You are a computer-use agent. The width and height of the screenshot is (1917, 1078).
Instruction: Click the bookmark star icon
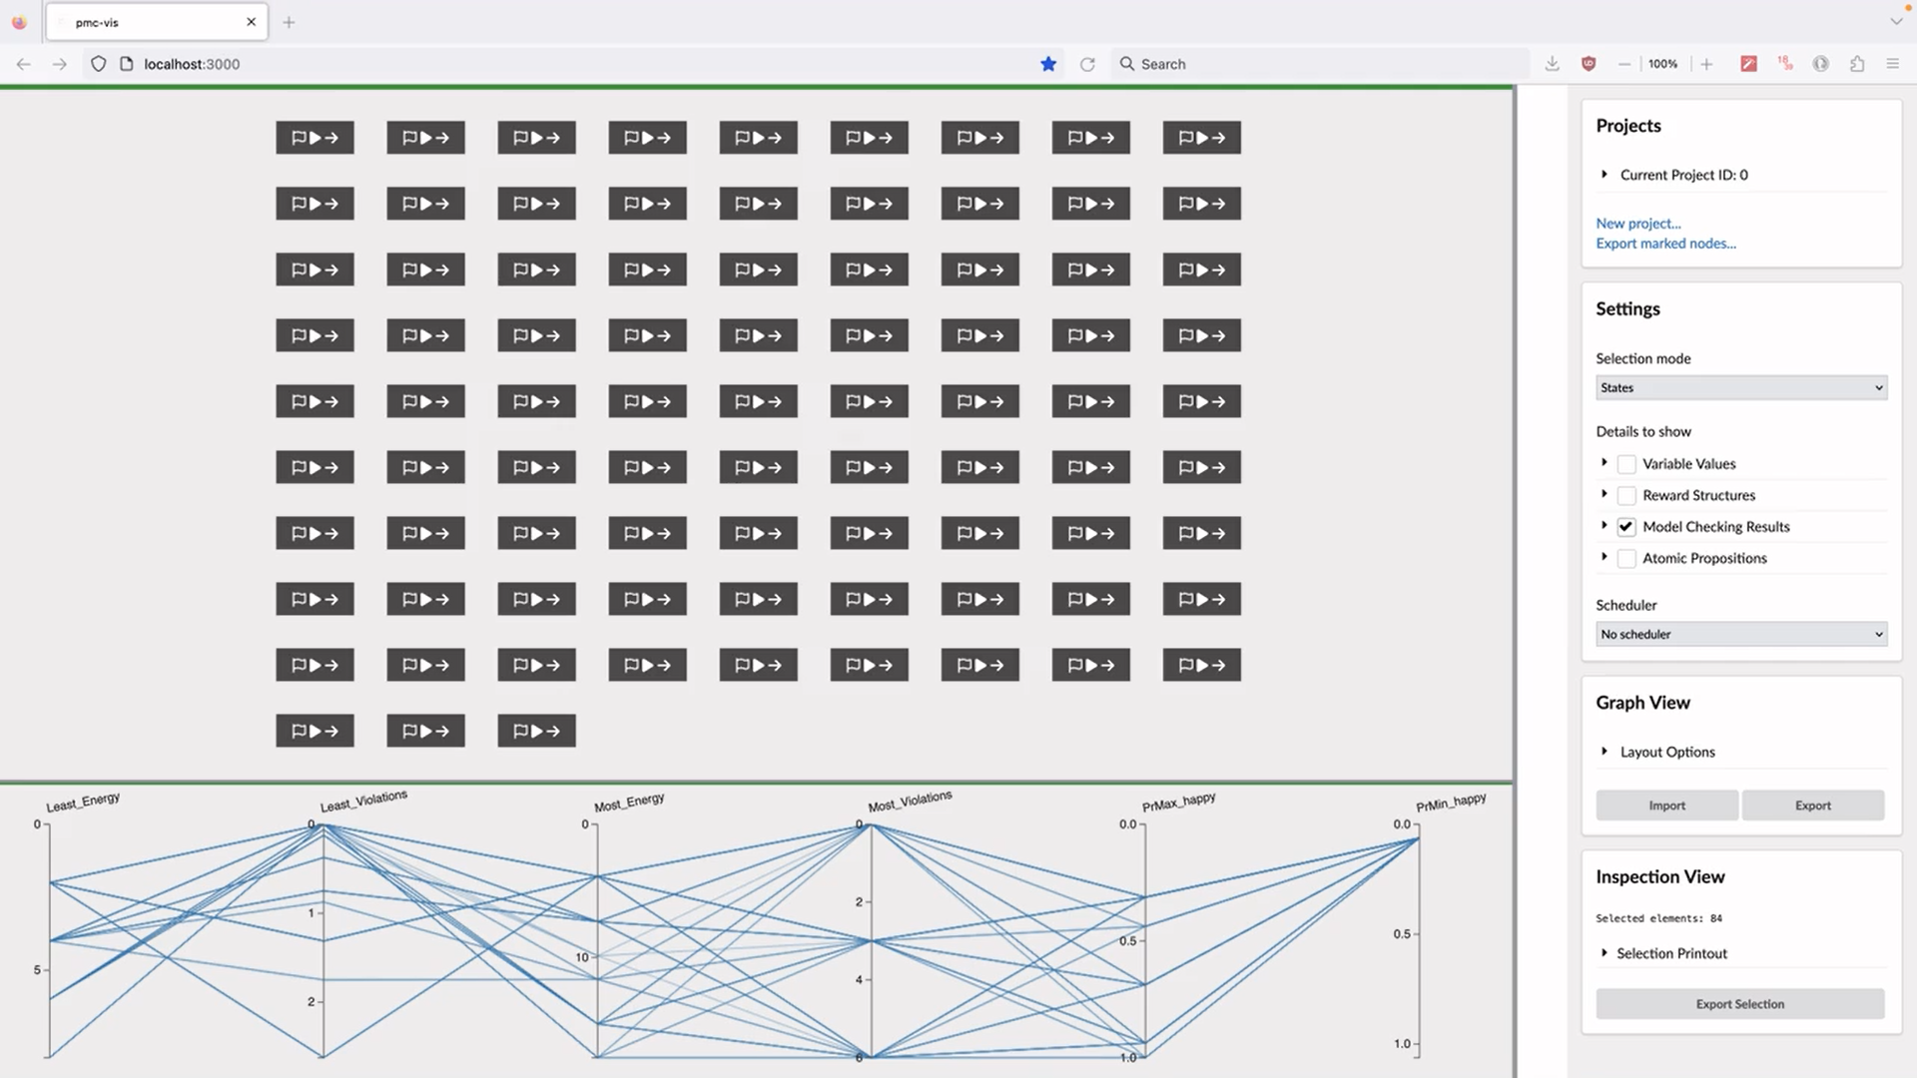[1048, 64]
